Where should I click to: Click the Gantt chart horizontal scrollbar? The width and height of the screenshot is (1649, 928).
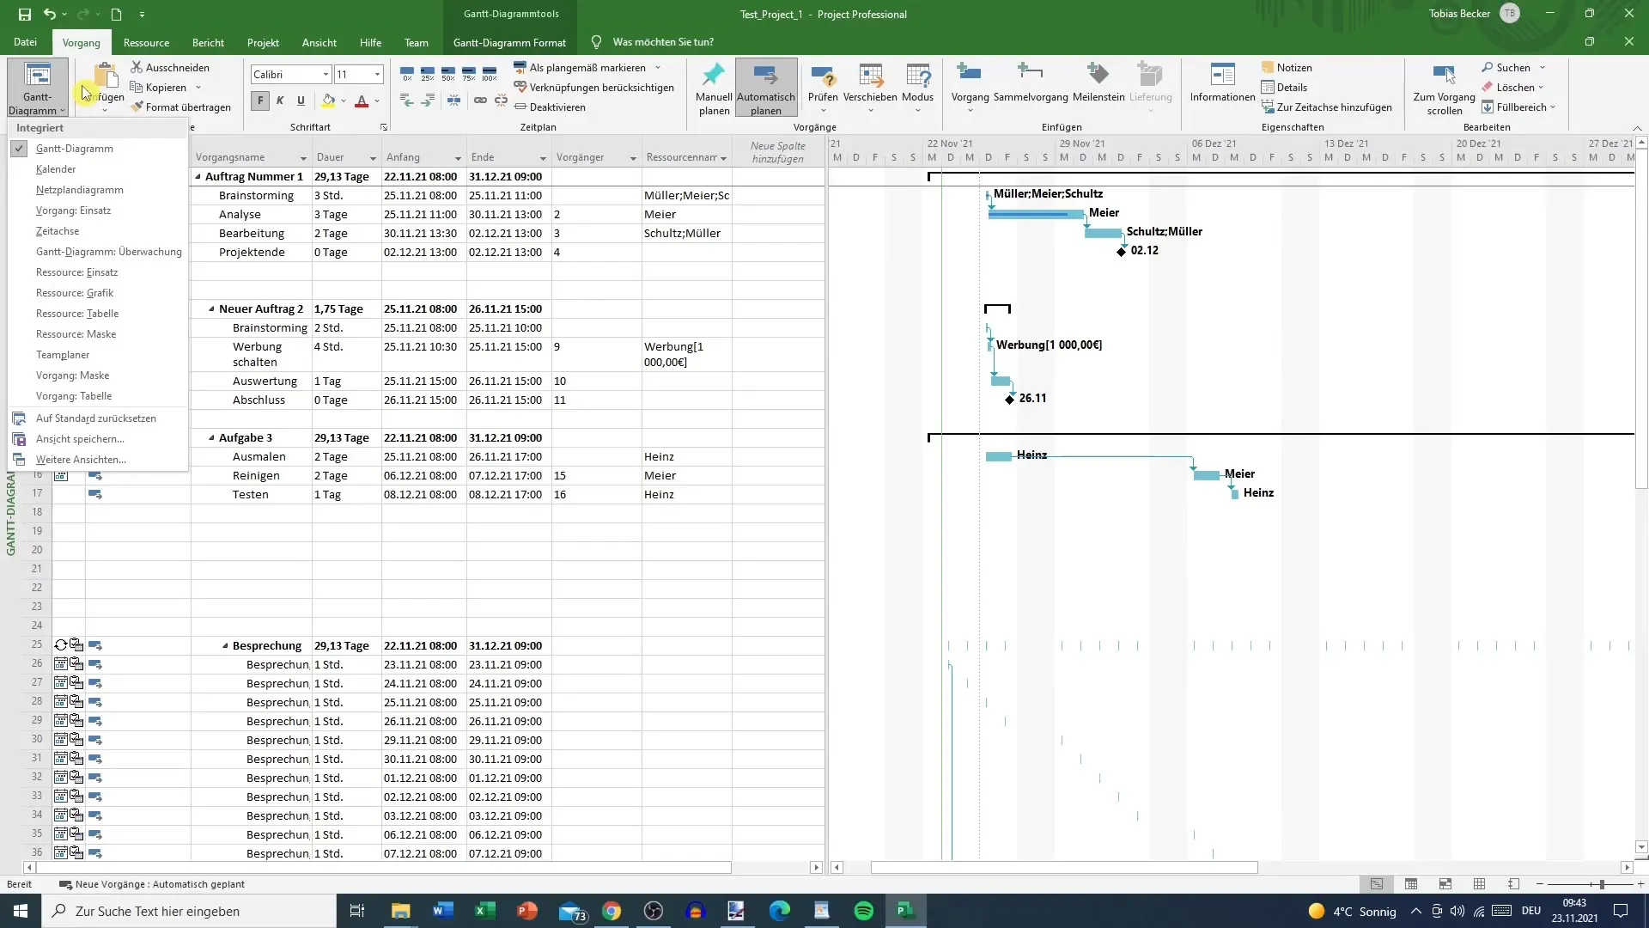pos(1064,868)
